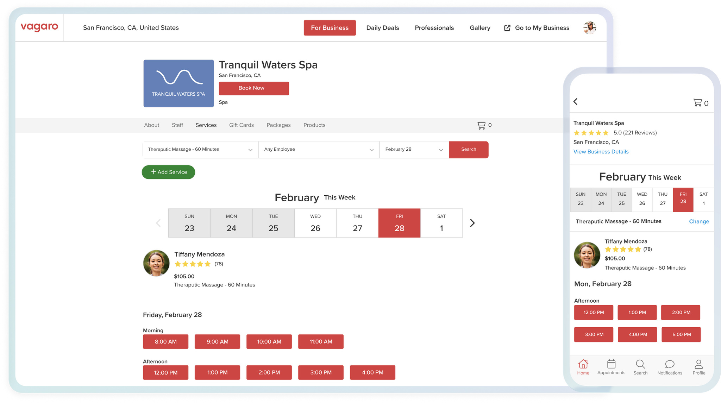Tap the mobile 5:00 PM slot
The width and height of the screenshot is (721, 403).
pyautogui.click(x=681, y=335)
